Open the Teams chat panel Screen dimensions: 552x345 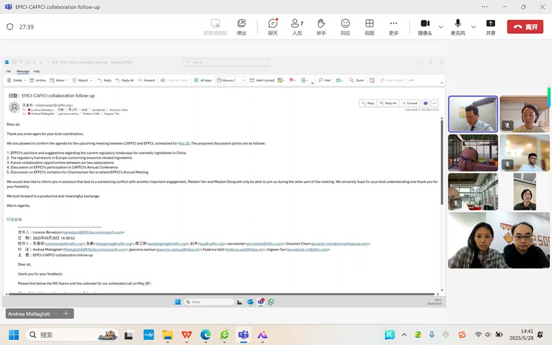tap(273, 26)
